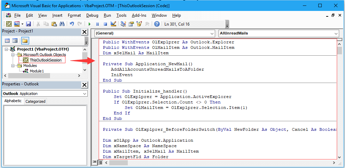Image resolution: width=345 pixels, height=168 pixels.
Task: Select ThisOutlookSession in project tree
Action: coord(46,60)
